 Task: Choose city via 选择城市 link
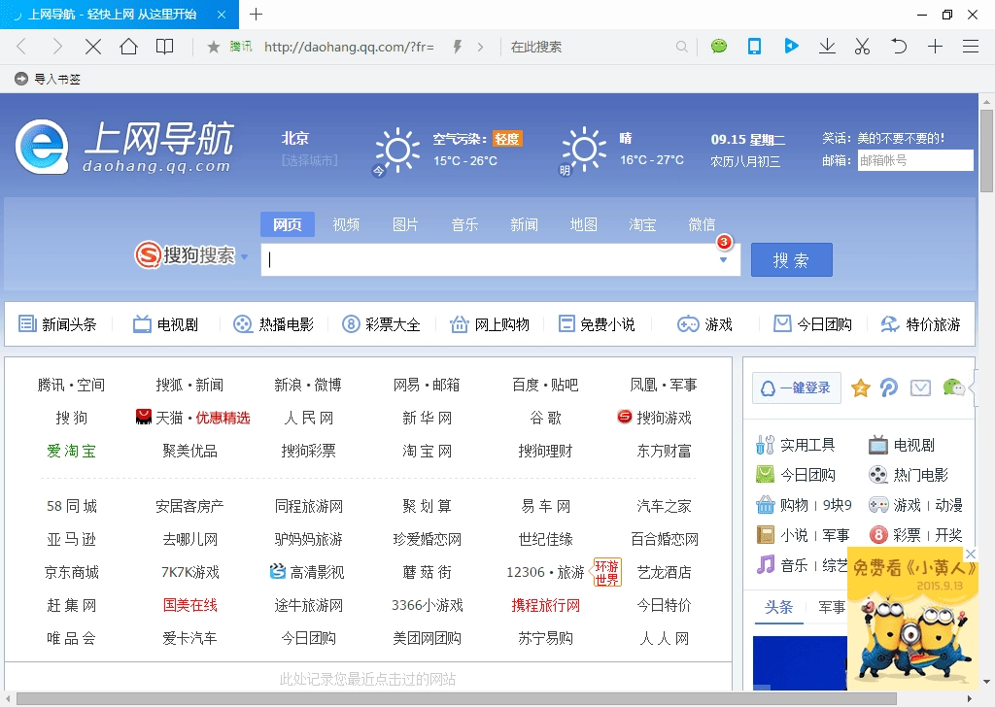pos(310,160)
